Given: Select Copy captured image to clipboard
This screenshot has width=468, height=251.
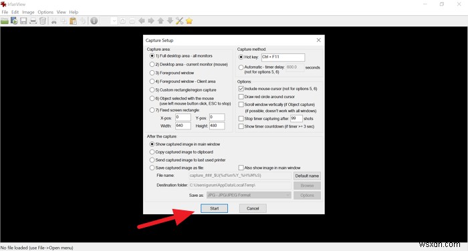Looking at the screenshot, I should [181, 152].
